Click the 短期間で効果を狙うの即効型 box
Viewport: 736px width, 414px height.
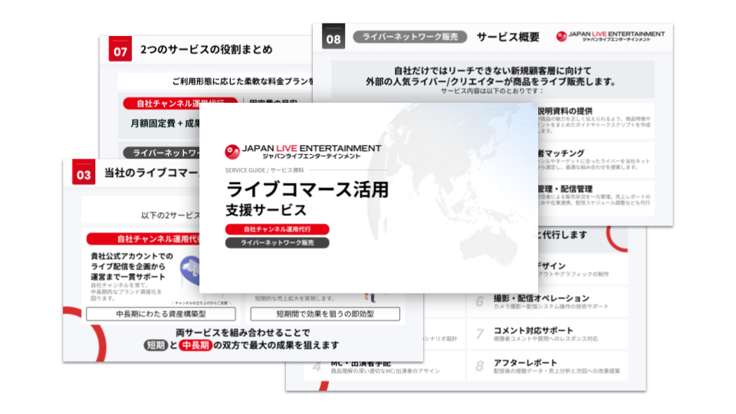(325, 314)
